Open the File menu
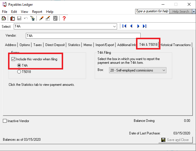Image resolution: width=196 pixels, height=151 pixels. 5,12
